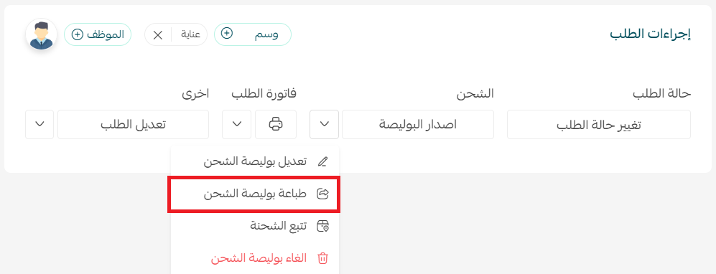Click the تعديل الطلب button
This screenshot has height=274, width=716.
tap(133, 124)
